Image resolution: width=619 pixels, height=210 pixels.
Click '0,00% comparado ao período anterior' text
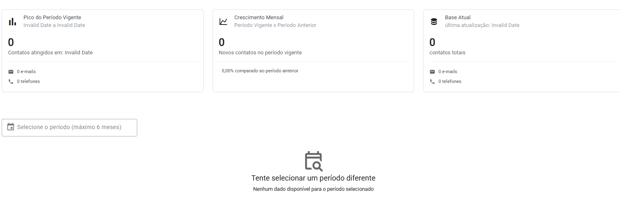[x=260, y=71]
